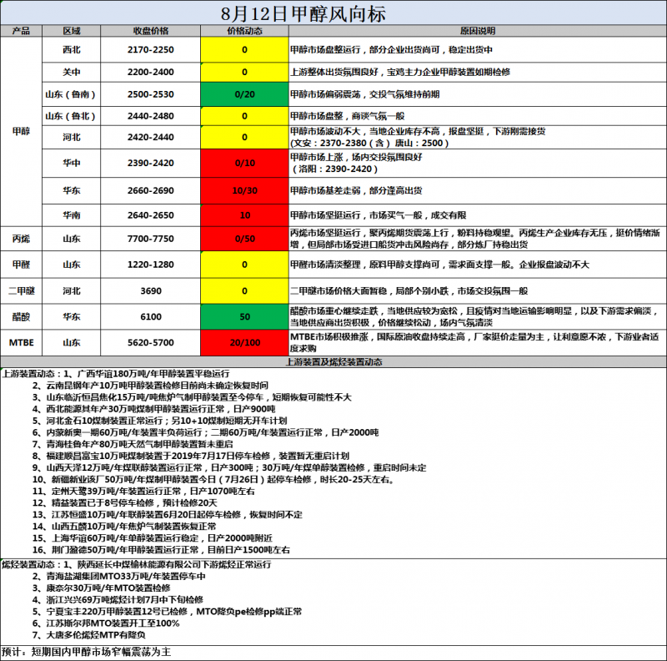Select the red "0/10" price change cell

click(244, 163)
